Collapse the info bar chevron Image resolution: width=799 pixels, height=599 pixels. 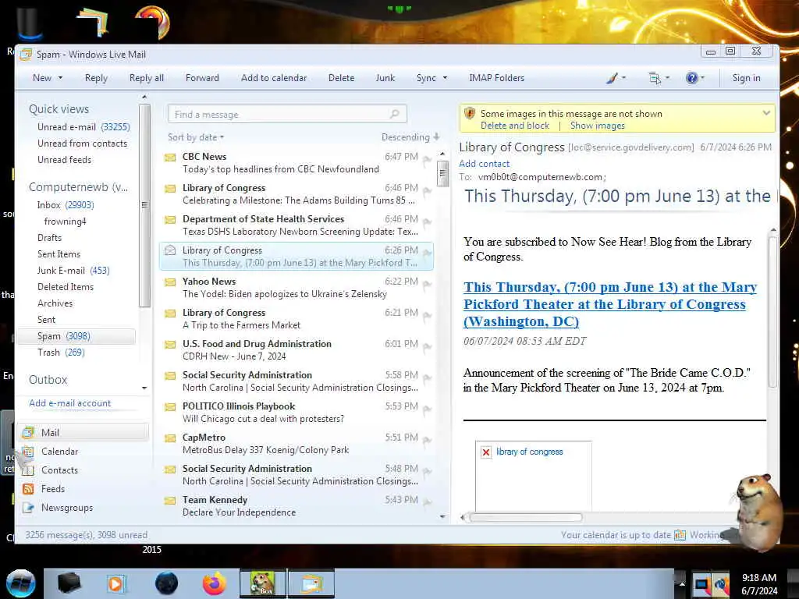point(766,113)
